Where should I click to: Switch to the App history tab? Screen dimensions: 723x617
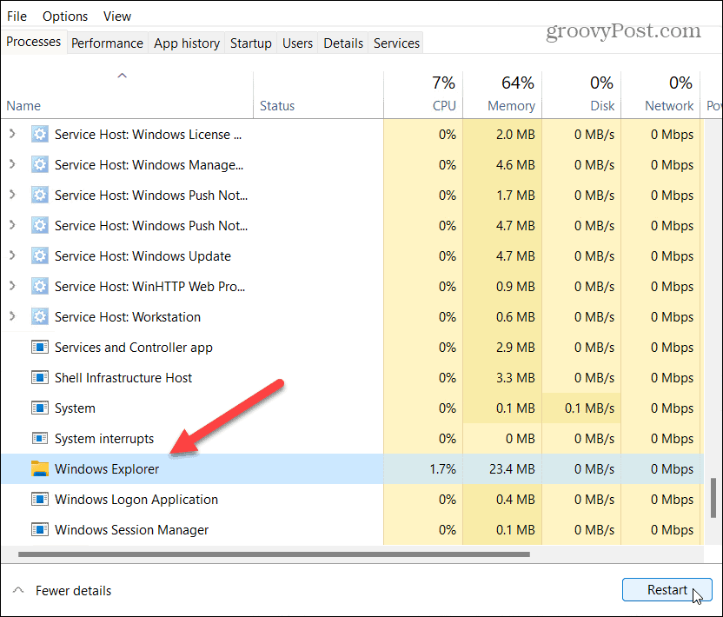tap(187, 43)
